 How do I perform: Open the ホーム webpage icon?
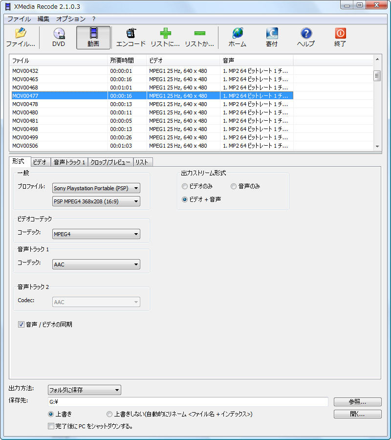pyautogui.click(x=237, y=37)
